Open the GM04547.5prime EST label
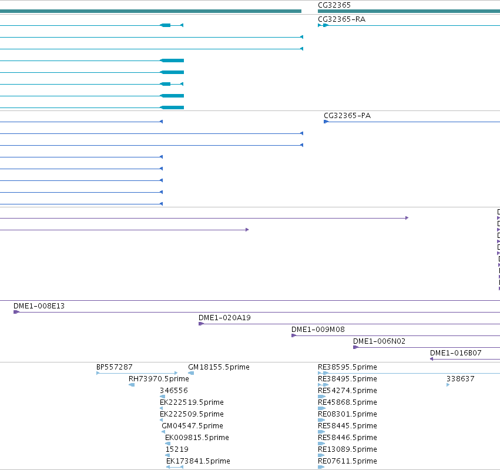The width and height of the screenshot is (500, 470). tap(192, 426)
